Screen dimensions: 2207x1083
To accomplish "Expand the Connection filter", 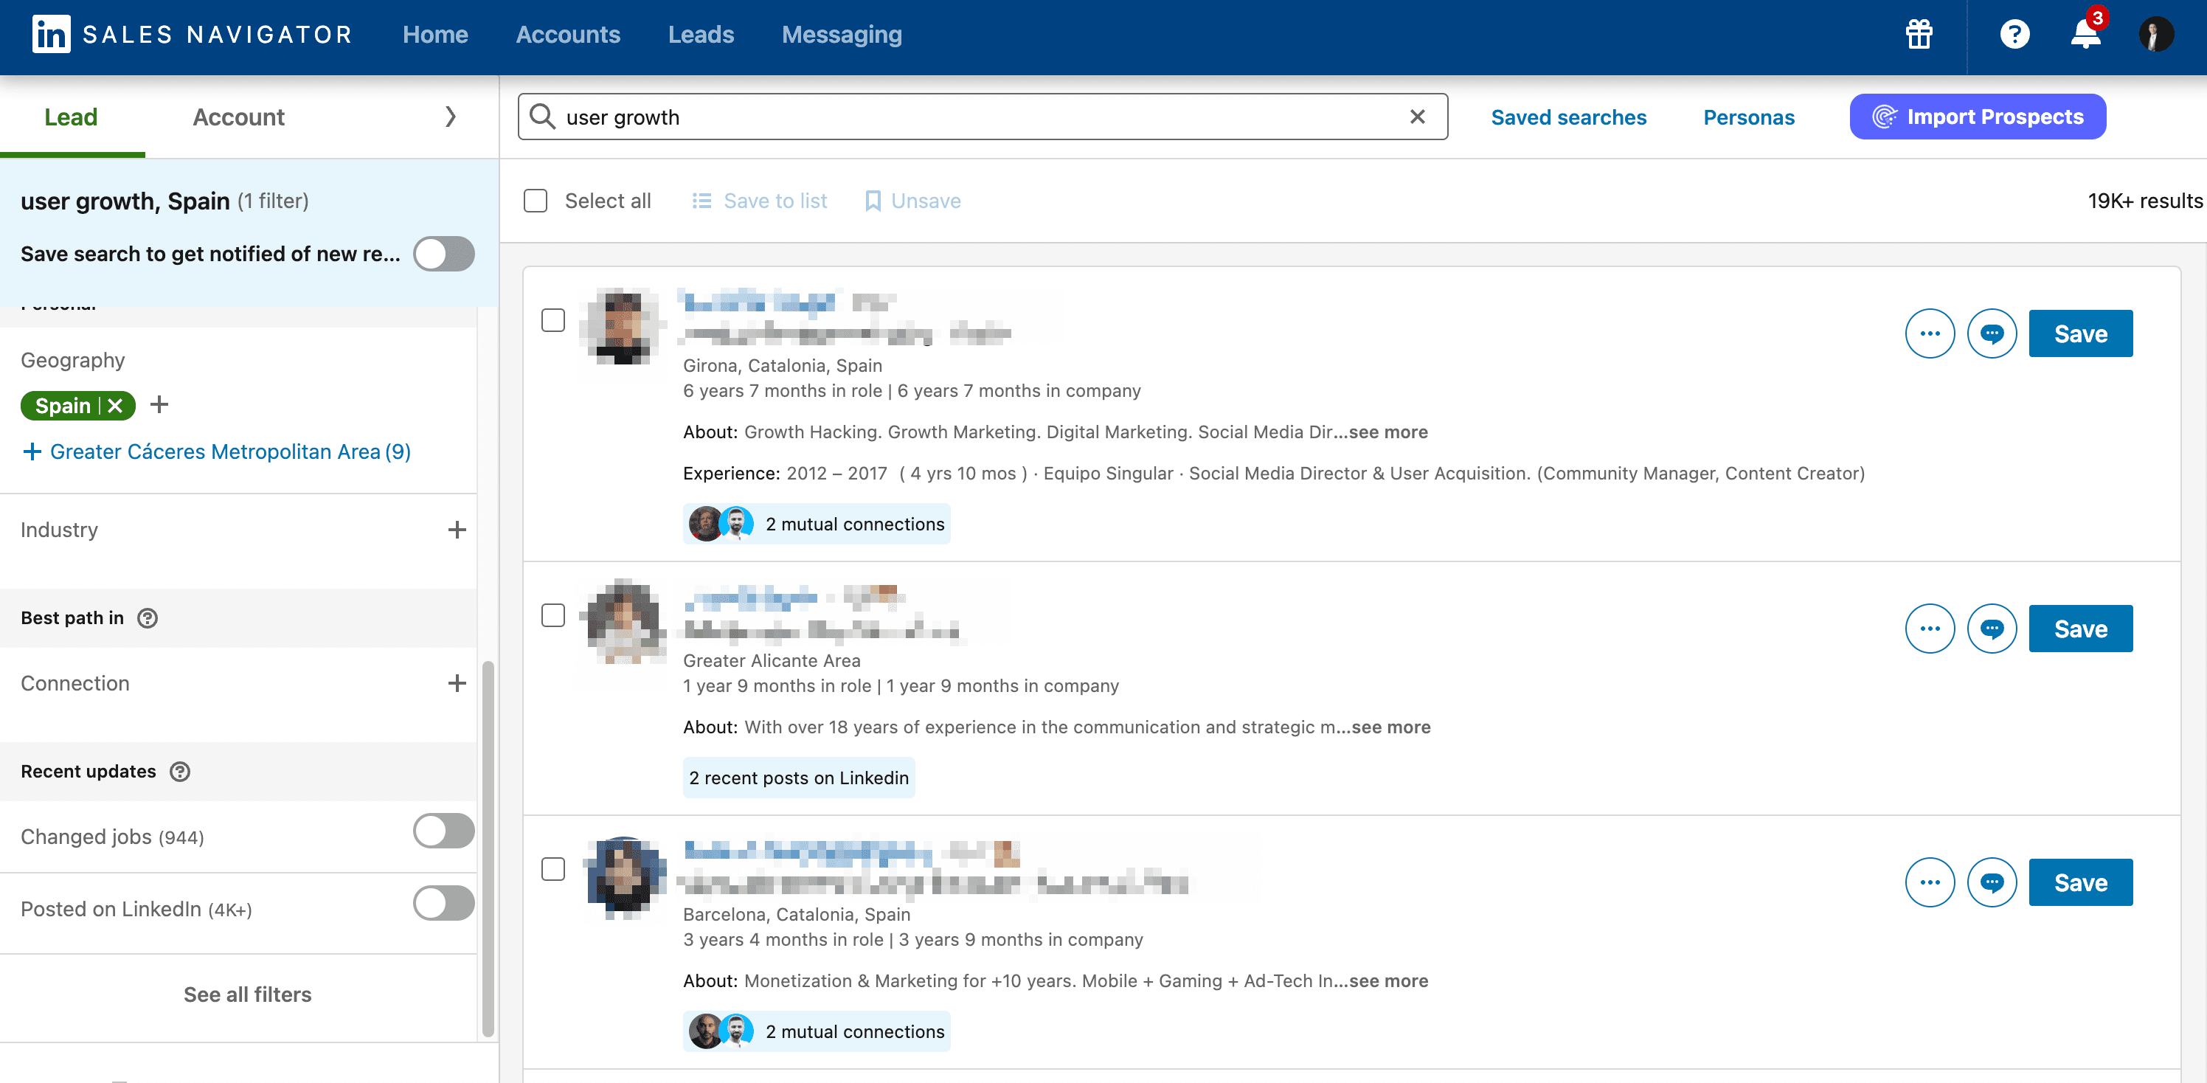I will pos(457,683).
